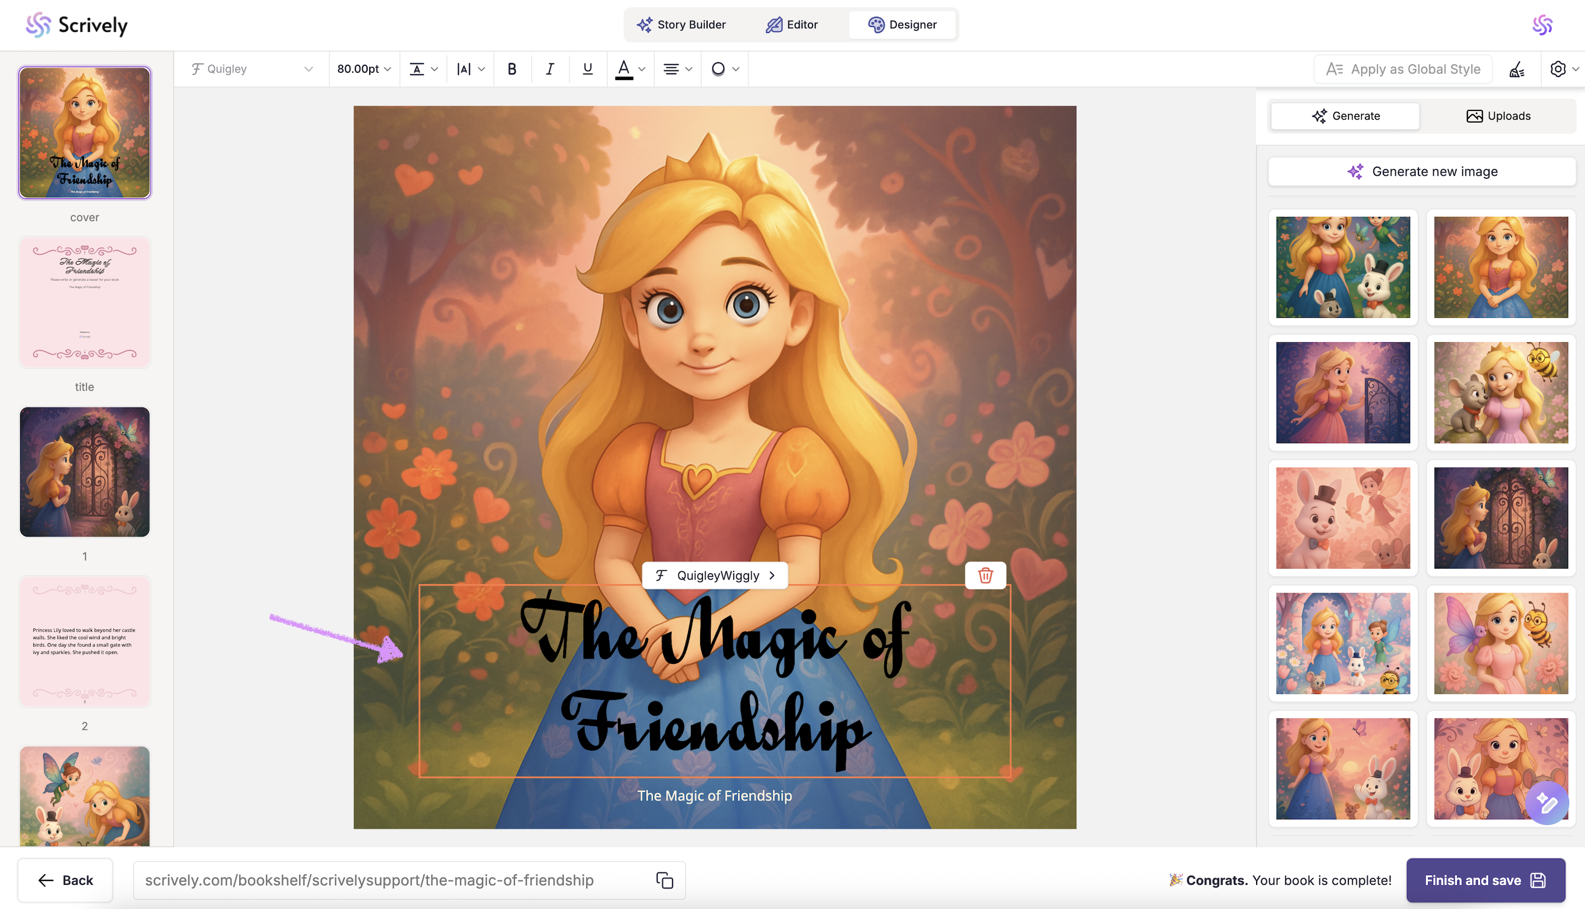Expand the QuigleyWiggly font chevron
Image resolution: width=1585 pixels, height=909 pixels.
click(772, 576)
